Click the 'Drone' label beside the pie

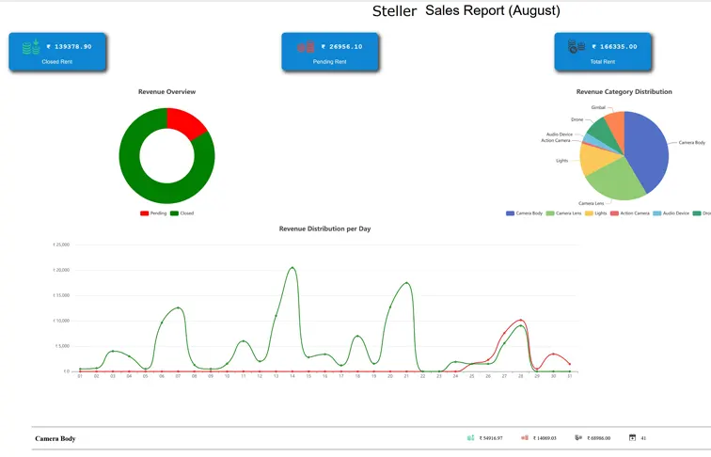pyautogui.click(x=577, y=119)
